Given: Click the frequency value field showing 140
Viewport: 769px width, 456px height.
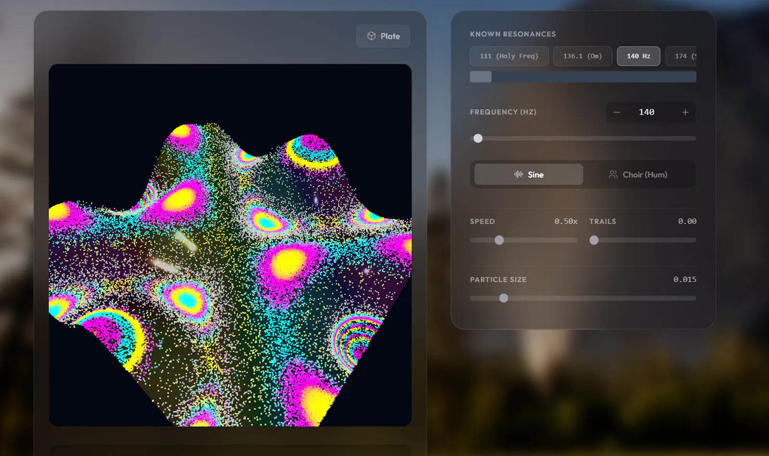Looking at the screenshot, I should (x=646, y=112).
